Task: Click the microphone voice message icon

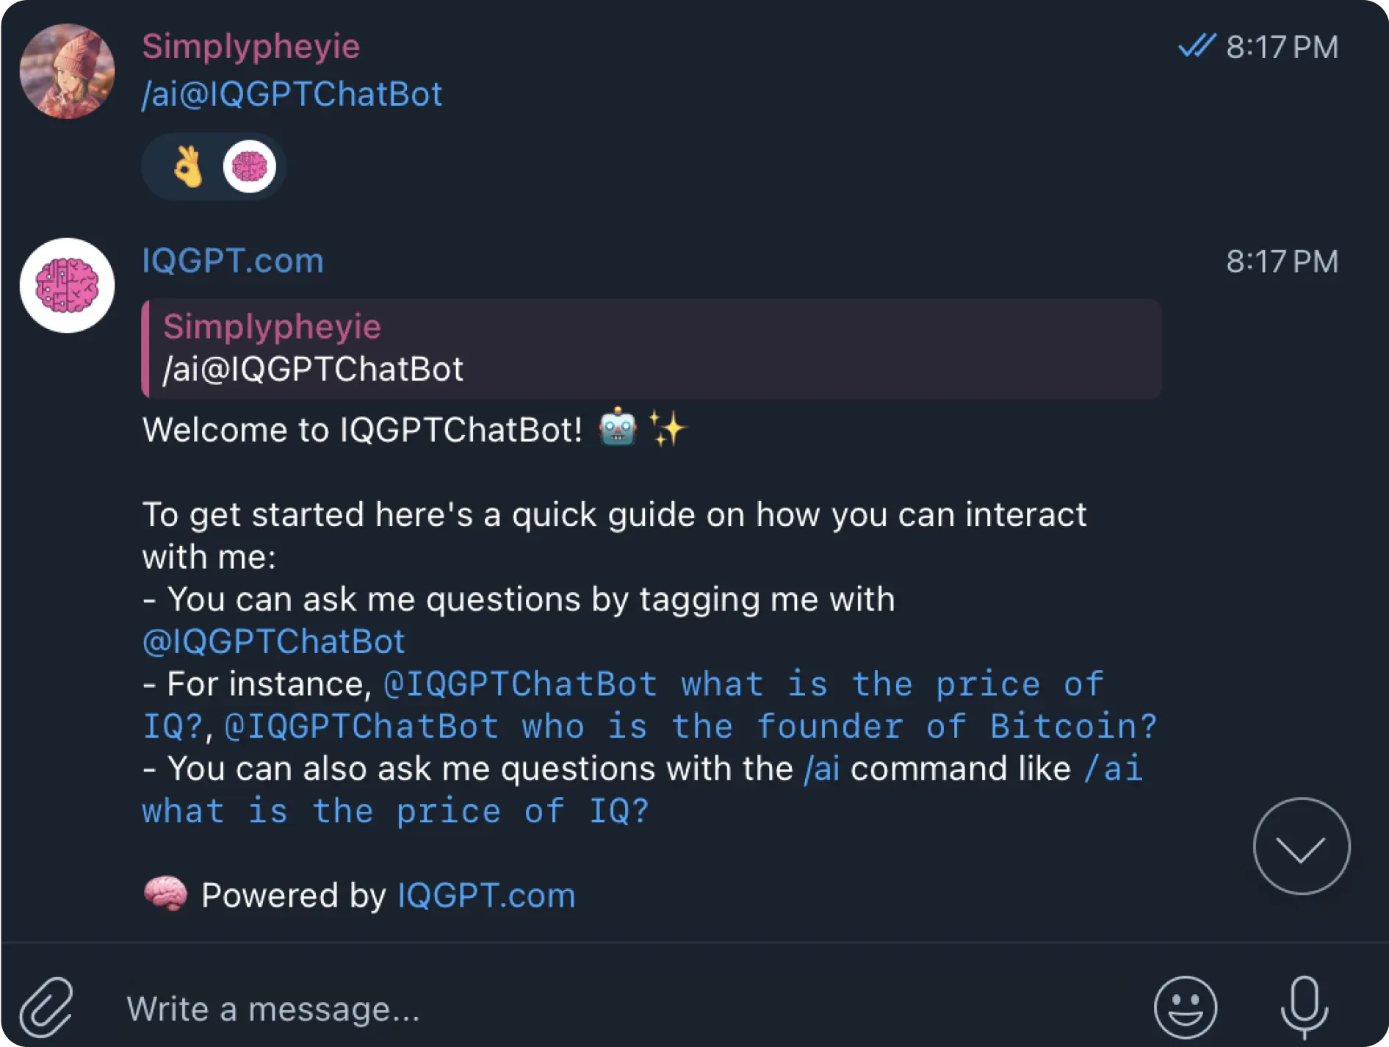Action: 1304,1007
